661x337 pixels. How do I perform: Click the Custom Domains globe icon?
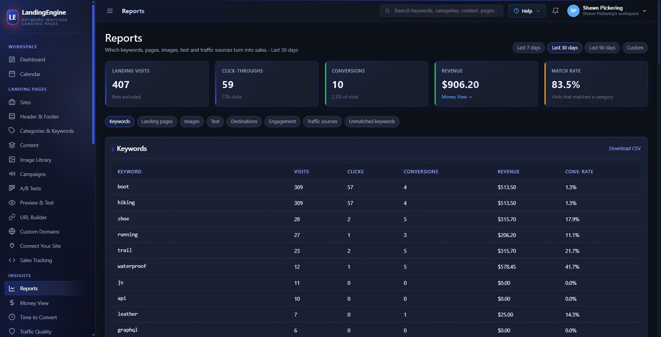(12, 232)
